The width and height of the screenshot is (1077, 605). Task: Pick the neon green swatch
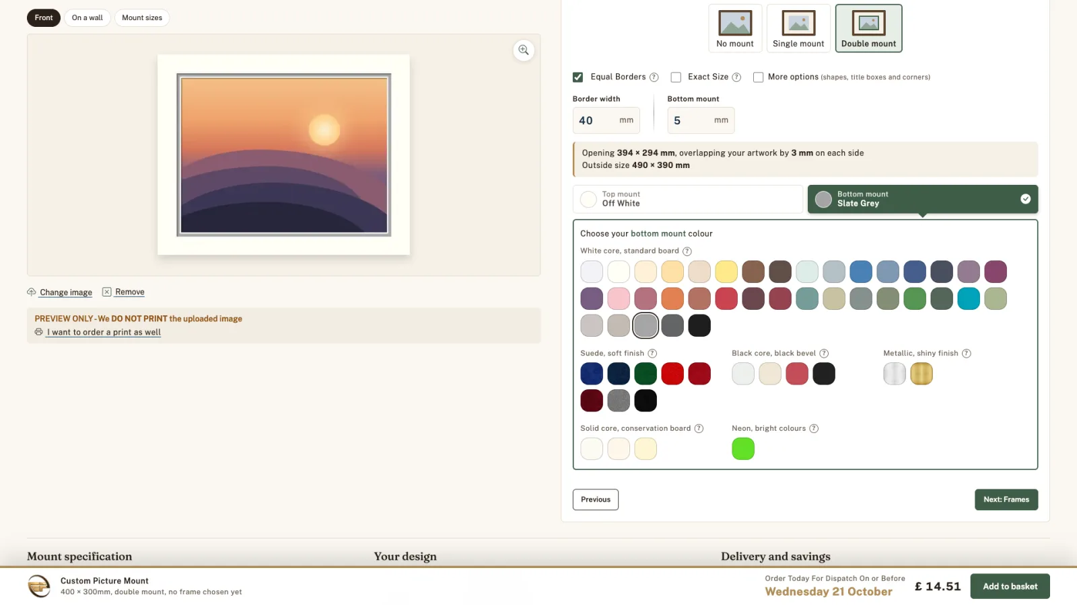click(x=743, y=449)
